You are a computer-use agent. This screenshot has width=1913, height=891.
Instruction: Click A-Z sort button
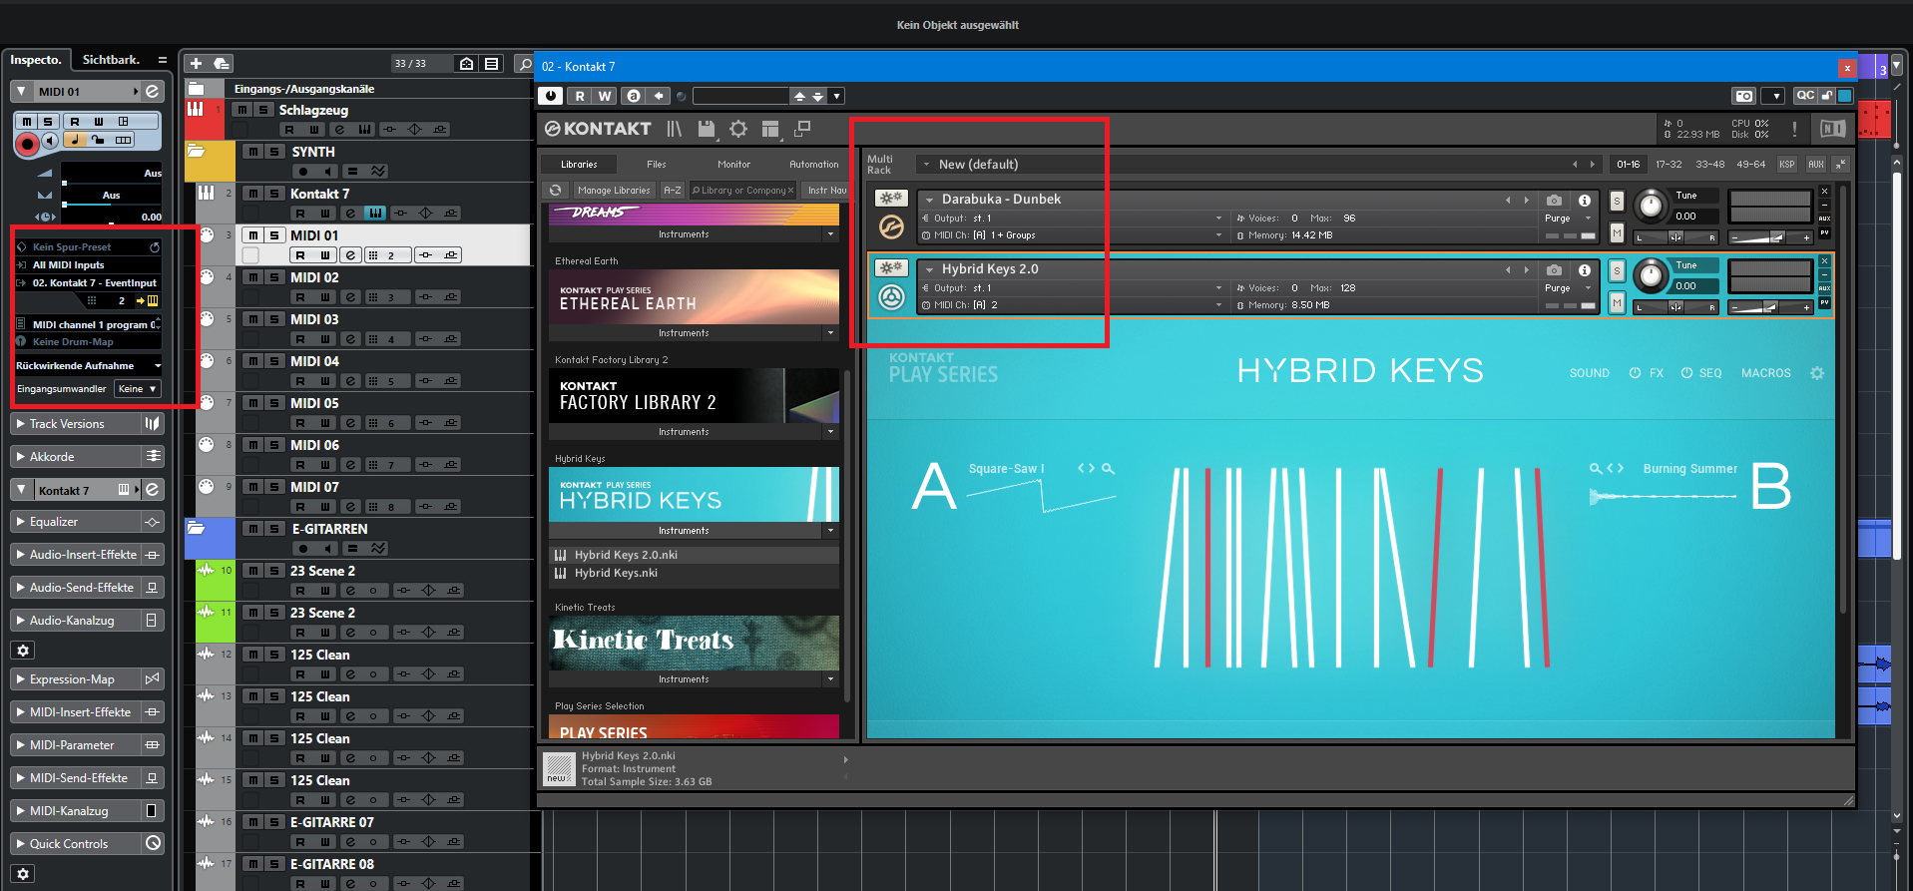tap(673, 190)
